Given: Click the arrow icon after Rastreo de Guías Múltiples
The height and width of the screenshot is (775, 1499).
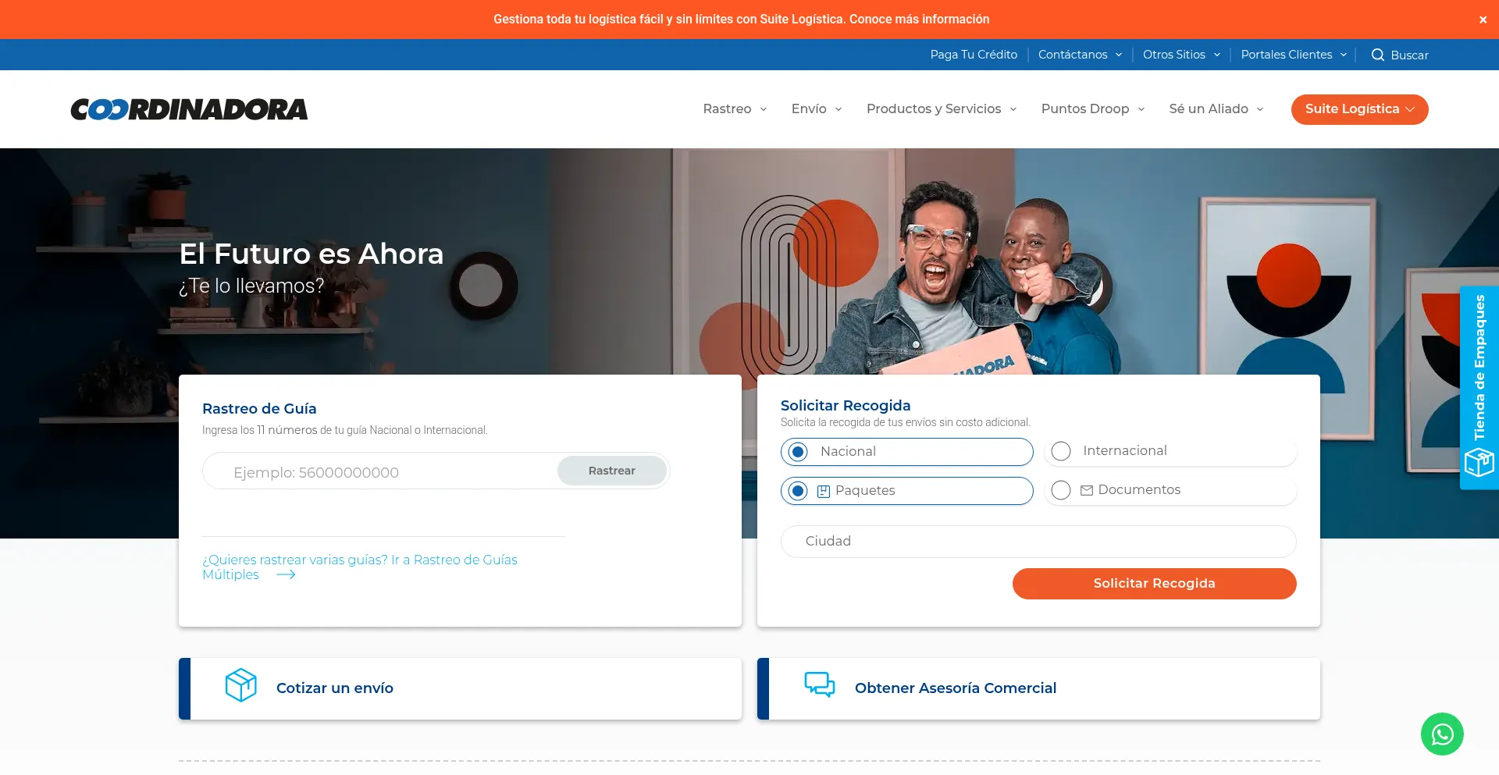Looking at the screenshot, I should [x=286, y=574].
